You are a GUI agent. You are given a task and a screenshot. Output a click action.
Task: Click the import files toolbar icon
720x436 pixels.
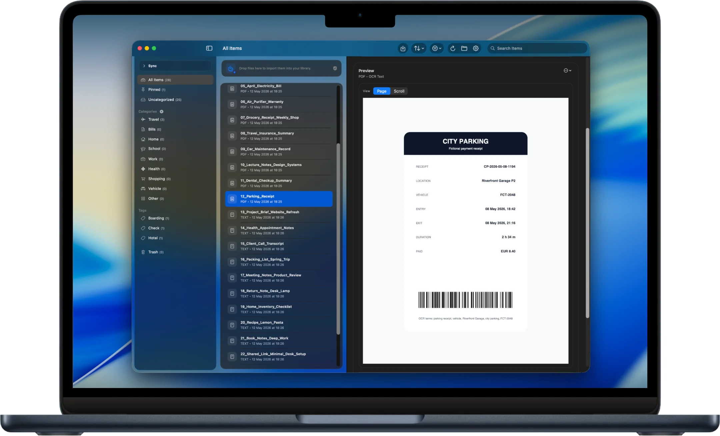(x=403, y=48)
